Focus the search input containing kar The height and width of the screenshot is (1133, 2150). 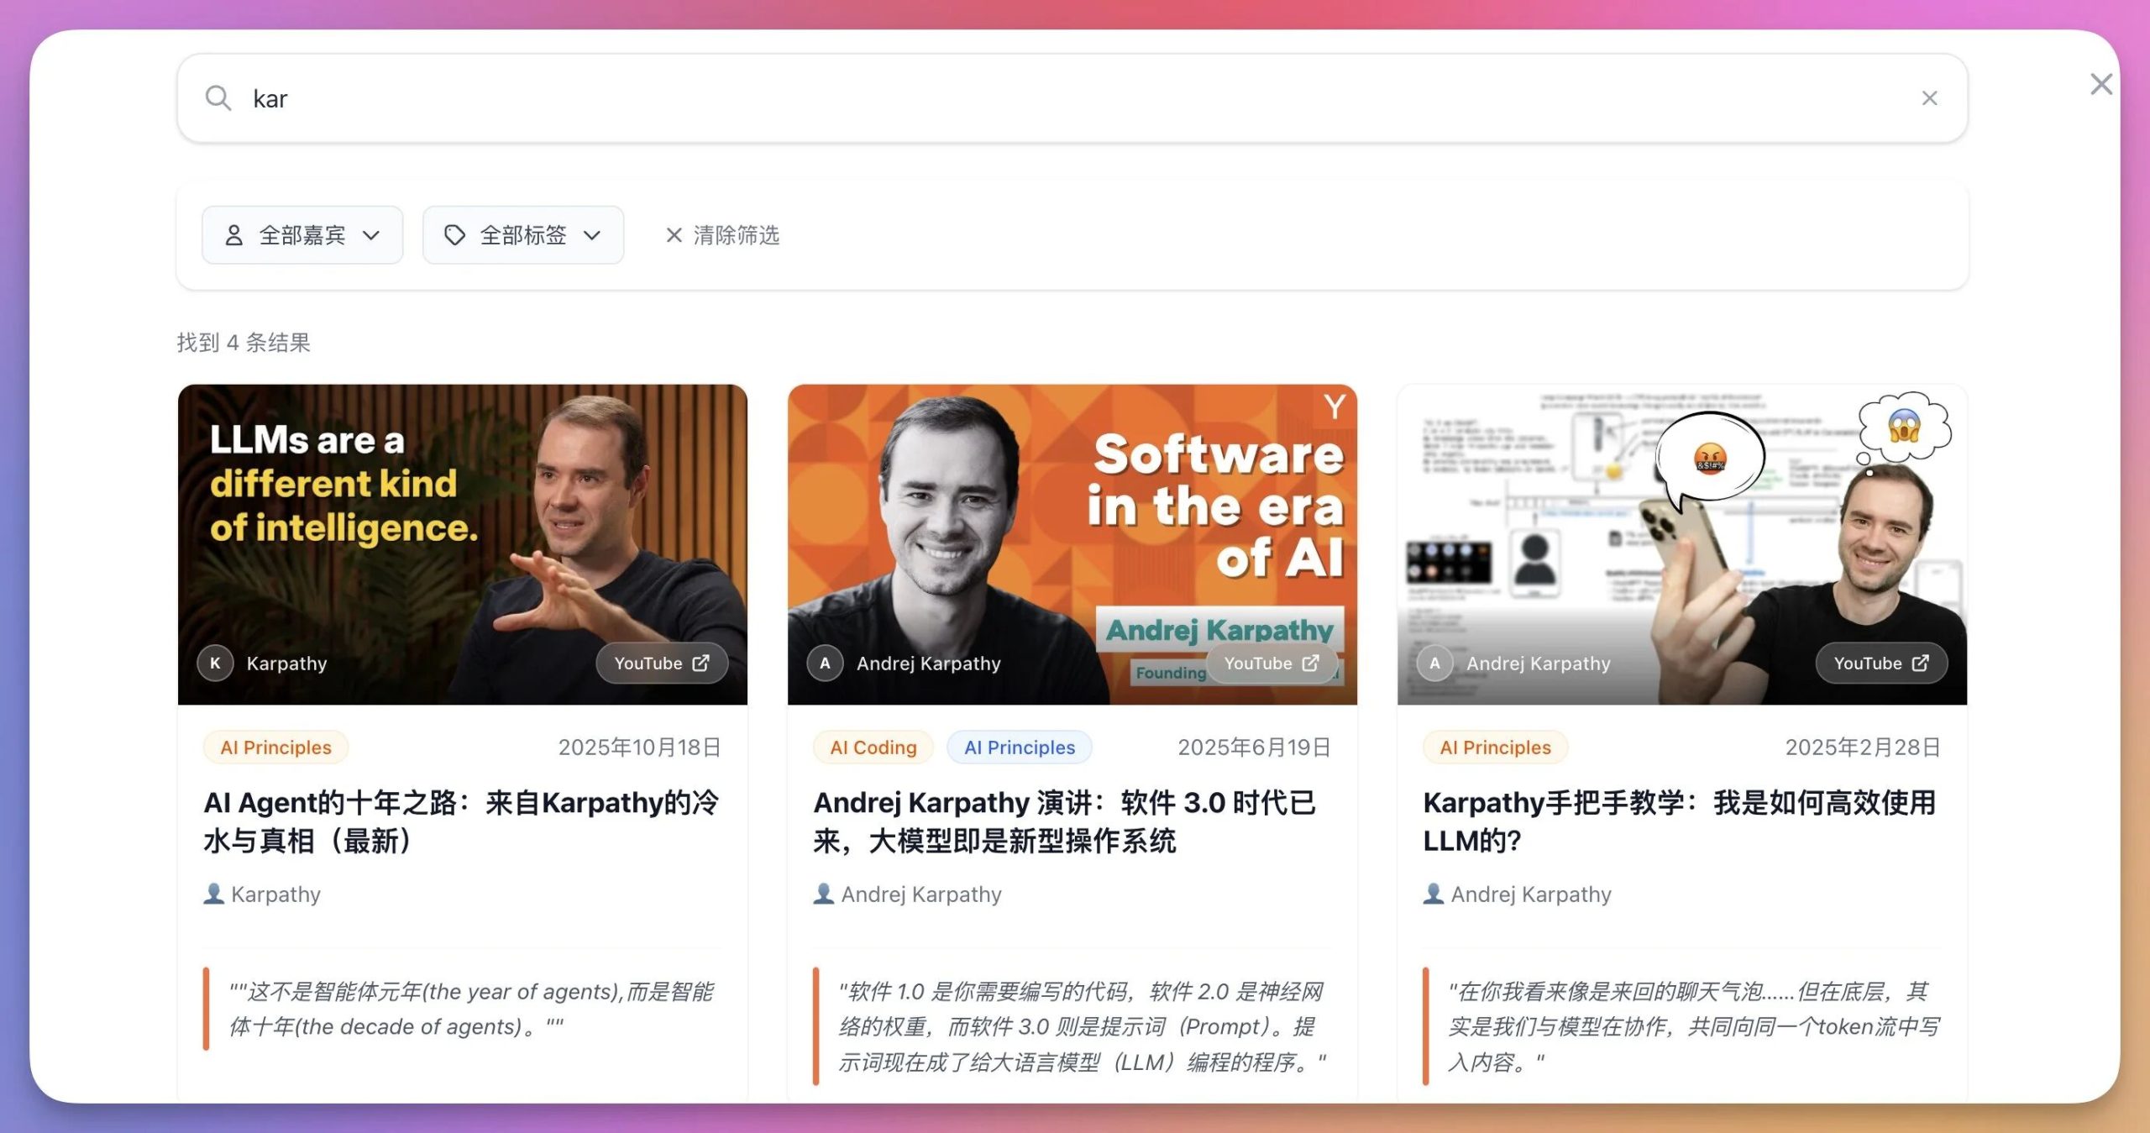pyautogui.click(x=1008, y=98)
